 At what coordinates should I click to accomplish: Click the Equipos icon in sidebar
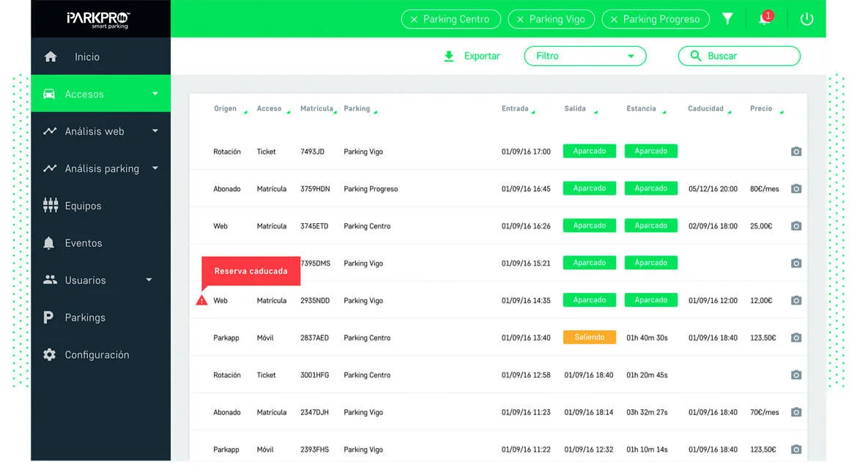point(50,206)
